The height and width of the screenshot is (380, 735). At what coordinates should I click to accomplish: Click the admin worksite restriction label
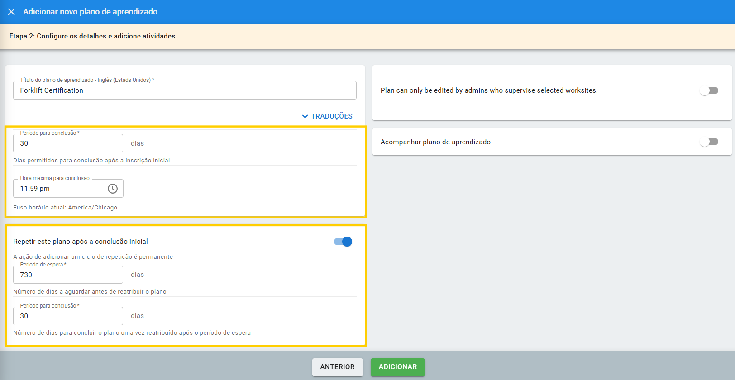point(489,90)
